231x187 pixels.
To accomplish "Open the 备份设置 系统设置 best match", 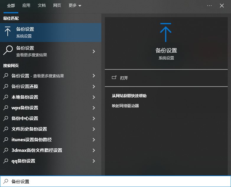I will point(51,32).
